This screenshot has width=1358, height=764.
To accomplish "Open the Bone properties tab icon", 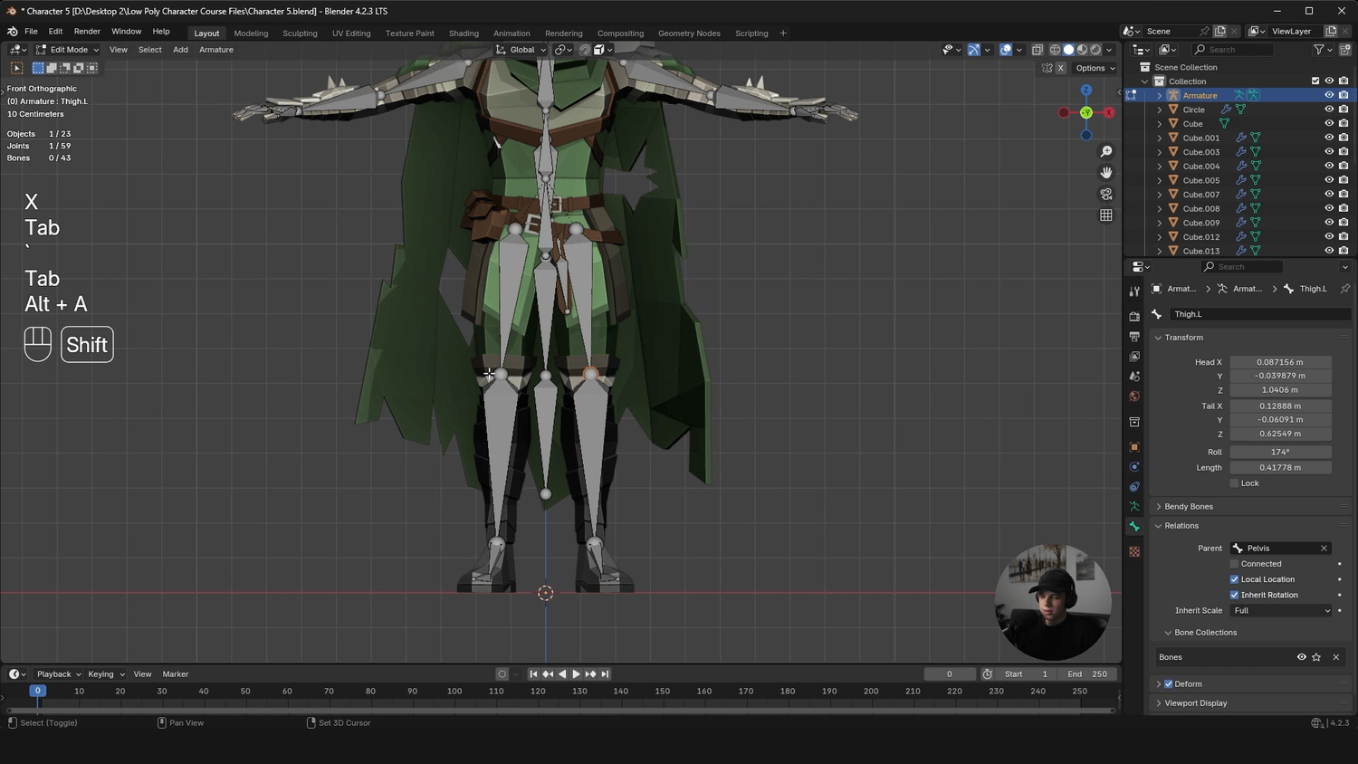I will [x=1134, y=527].
